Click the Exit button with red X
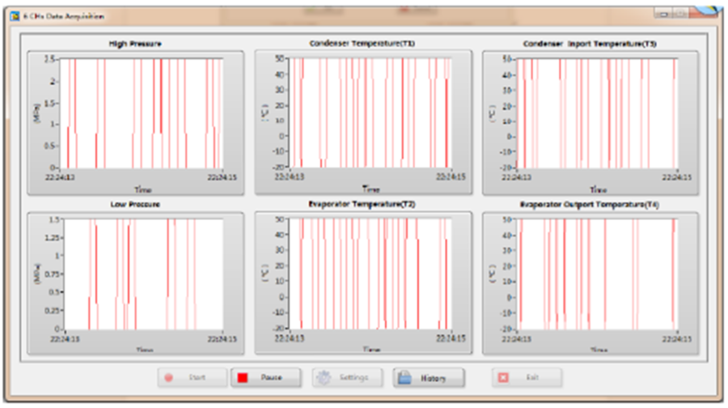This screenshot has width=728, height=408. click(x=526, y=377)
